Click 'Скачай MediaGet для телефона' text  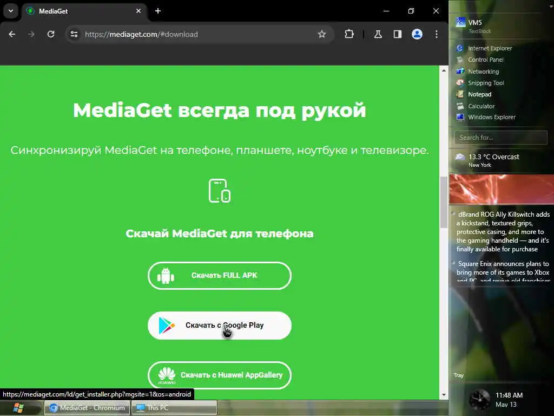pos(220,233)
